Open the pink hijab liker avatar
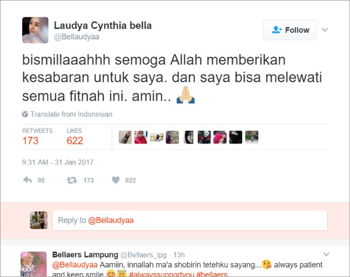 click(x=141, y=137)
